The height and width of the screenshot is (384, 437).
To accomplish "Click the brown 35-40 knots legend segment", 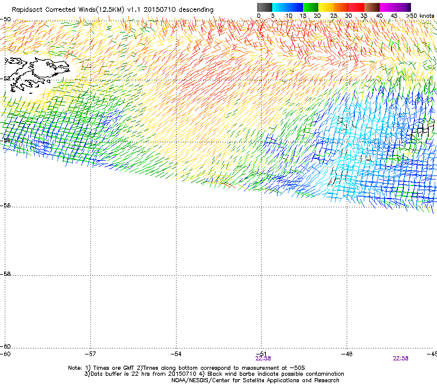I will 372,7.
